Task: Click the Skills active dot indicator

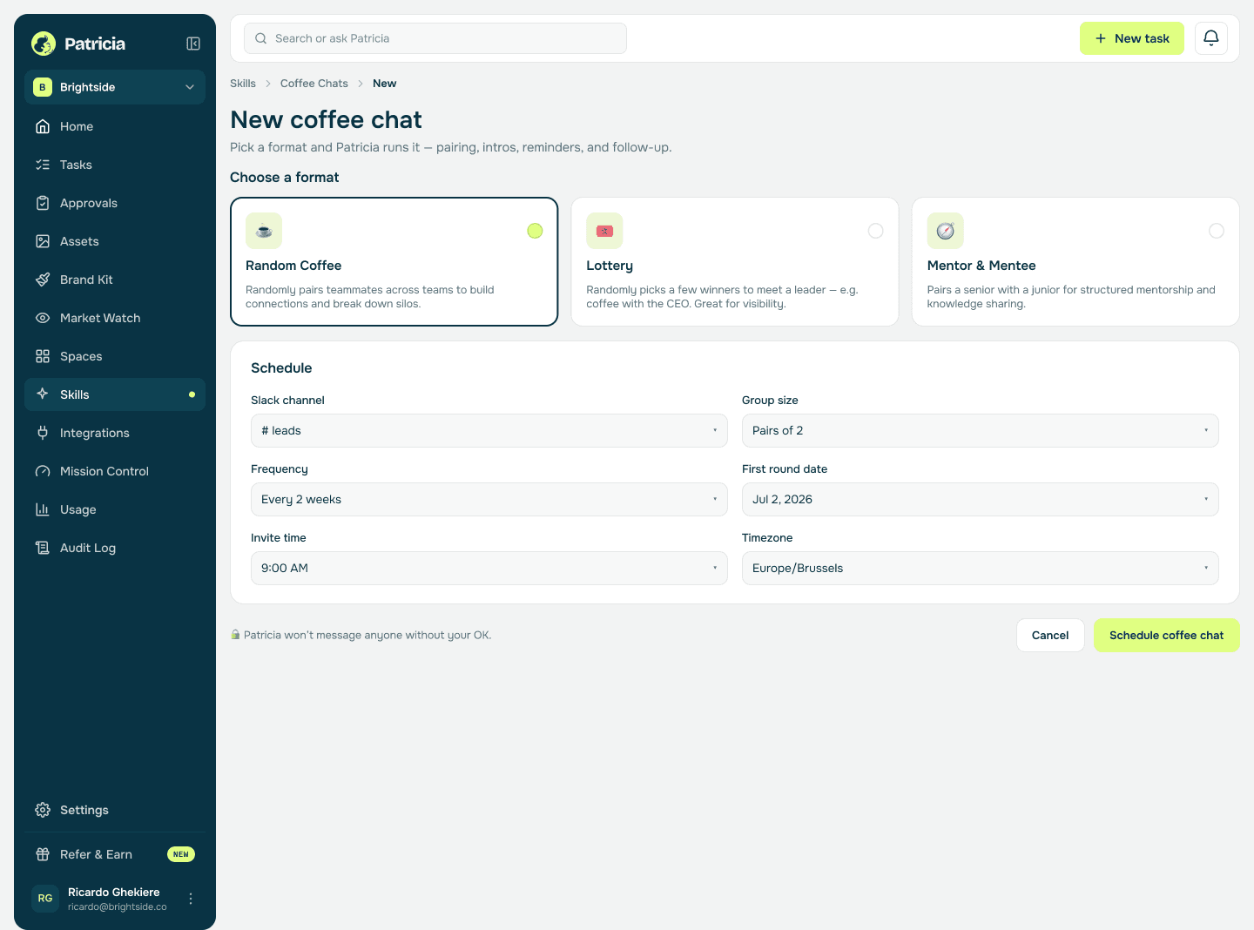Action: 192,394
